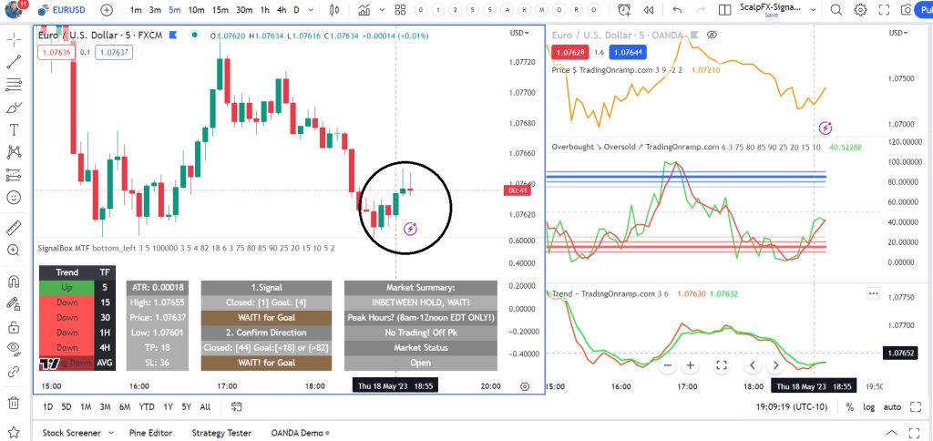Toggle log scale on the price axis

coord(869,407)
